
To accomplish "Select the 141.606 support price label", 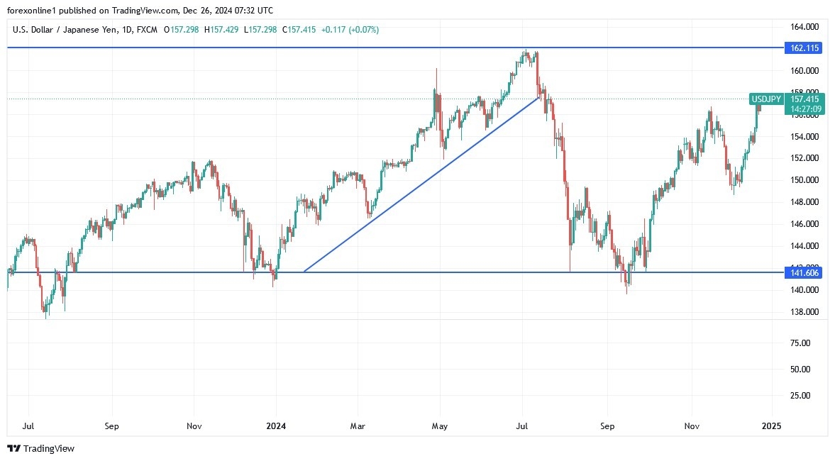I will (803, 272).
